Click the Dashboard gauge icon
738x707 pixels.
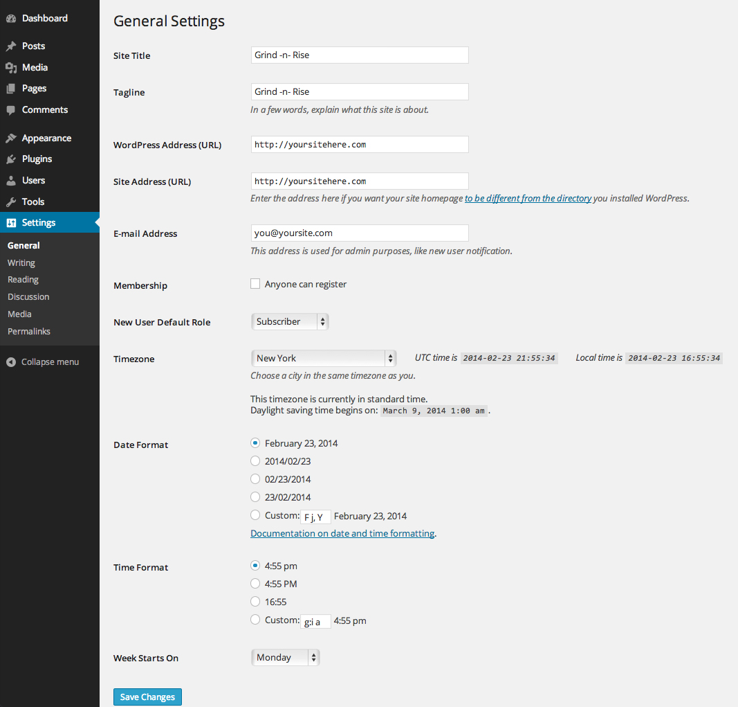(11, 19)
